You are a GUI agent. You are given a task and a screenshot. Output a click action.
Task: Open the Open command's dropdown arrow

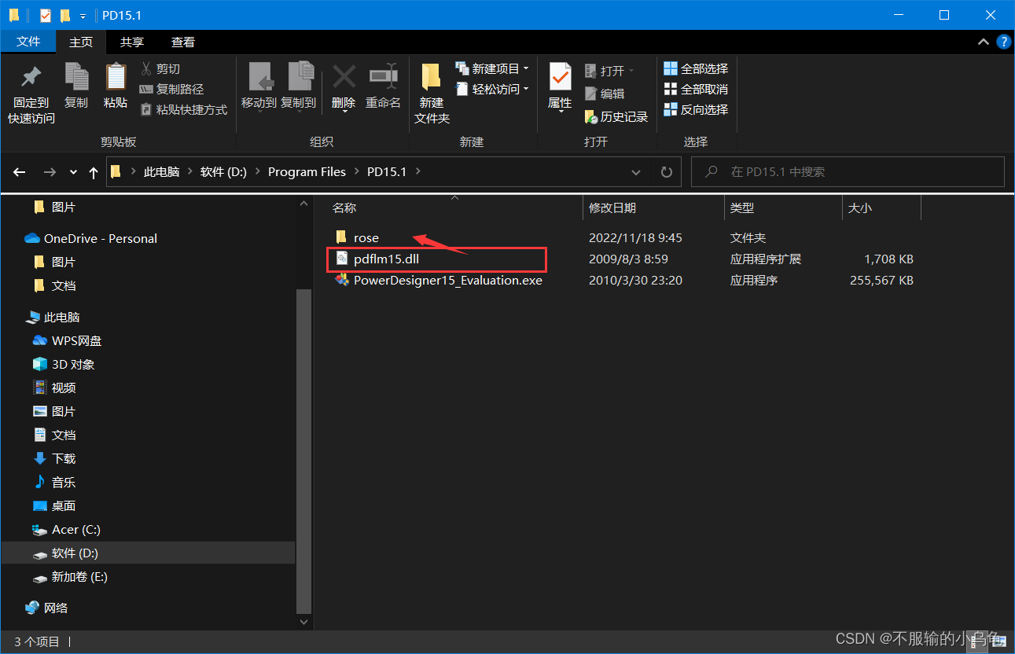point(631,71)
